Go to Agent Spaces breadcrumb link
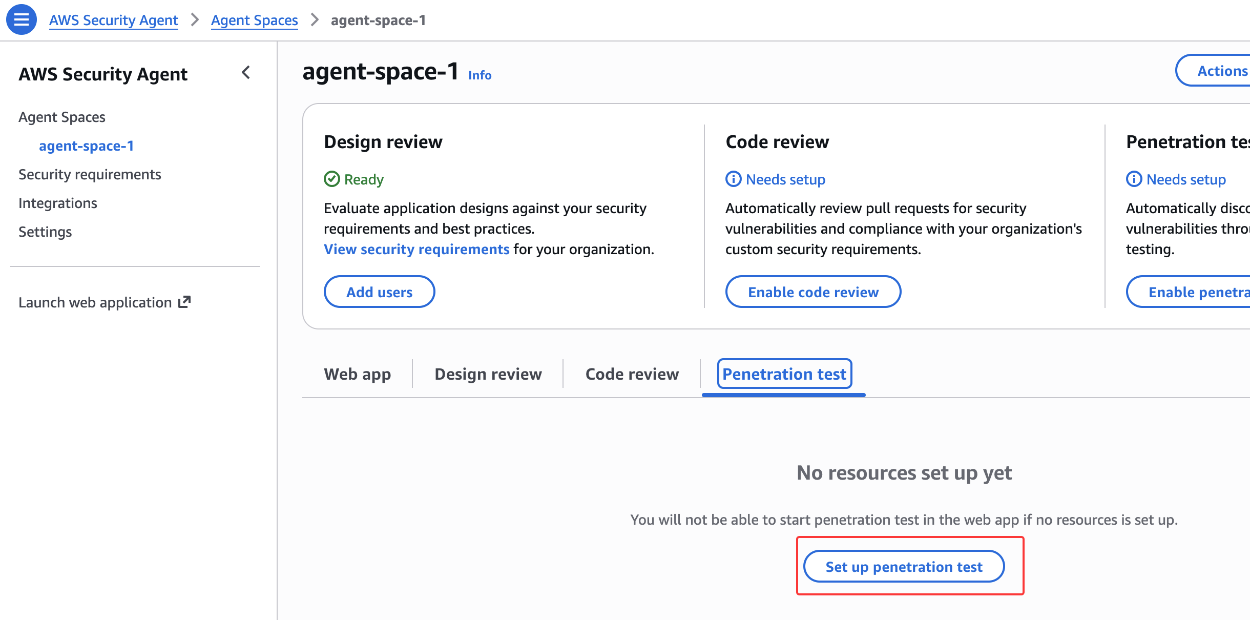Screen dimensions: 1250x620 coord(254,20)
